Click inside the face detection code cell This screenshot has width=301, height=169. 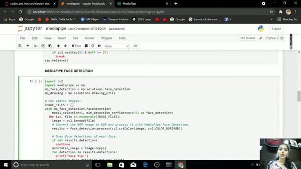(161, 119)
